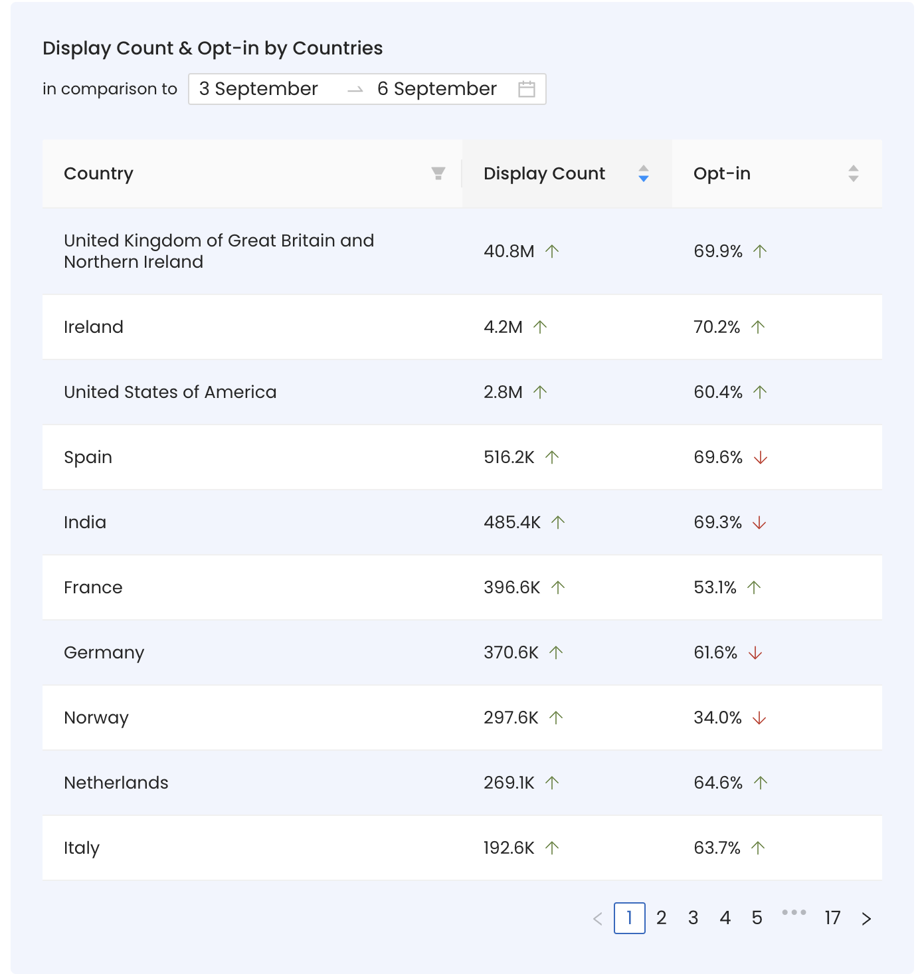Click the Country column filter icon

[x=438, y=173]
